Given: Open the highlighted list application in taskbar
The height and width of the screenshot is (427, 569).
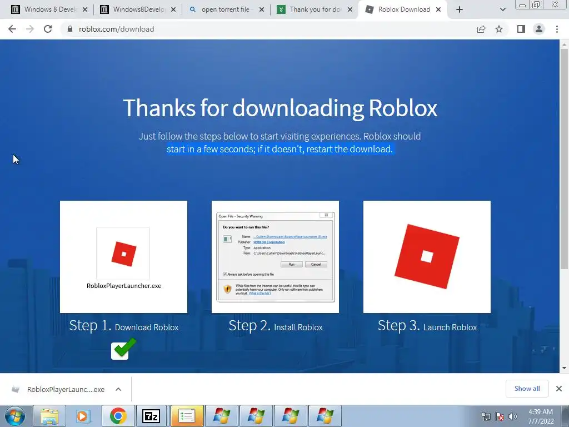Looking at the screenshot, I should (x=187, y=416).
